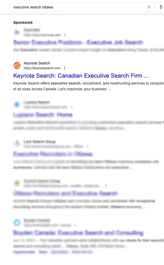
Task: Open the three-dot menu for Lock Search Group result
Action: point(88,147)
